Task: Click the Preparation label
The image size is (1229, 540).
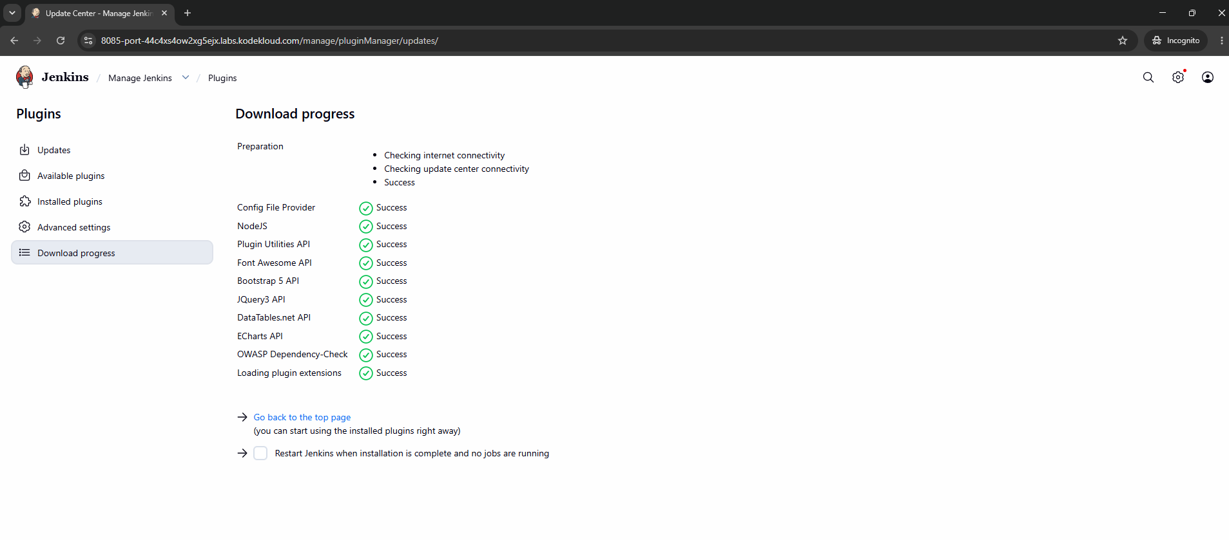Action: (x=260, y=146)
